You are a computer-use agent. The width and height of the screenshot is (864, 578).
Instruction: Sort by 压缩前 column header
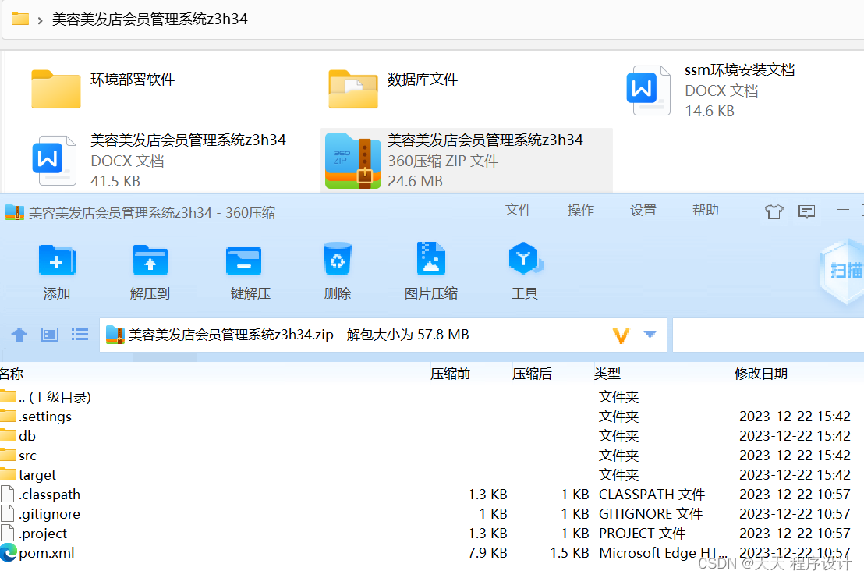coord(450,374)
